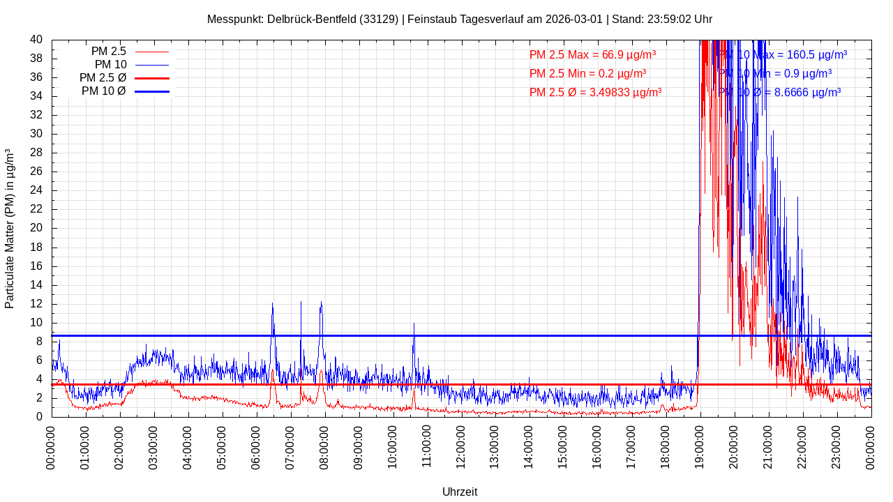Screen dimensions: 893x502
Task: Select the PM 2.5 Min = 0.2 µg/m³ label
Action: coord(587,73)
